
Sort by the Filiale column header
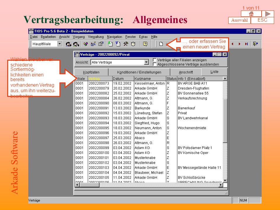[81, 78]
